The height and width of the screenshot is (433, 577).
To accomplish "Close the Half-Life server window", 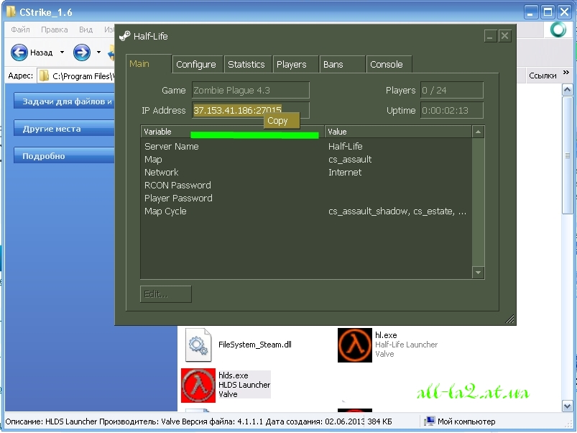I will tap(505, 36).
